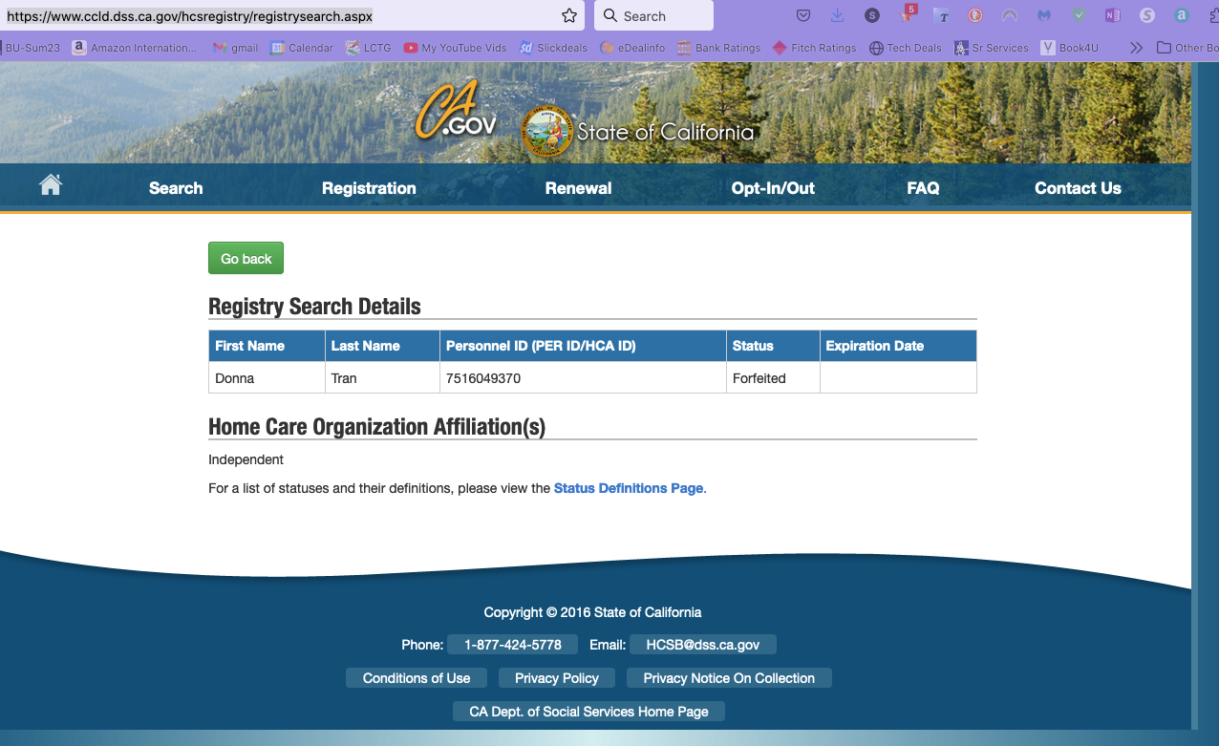Expand the bookmarks overflow chevron
The image size is (1219, 746).
[x=1136, y=48]
